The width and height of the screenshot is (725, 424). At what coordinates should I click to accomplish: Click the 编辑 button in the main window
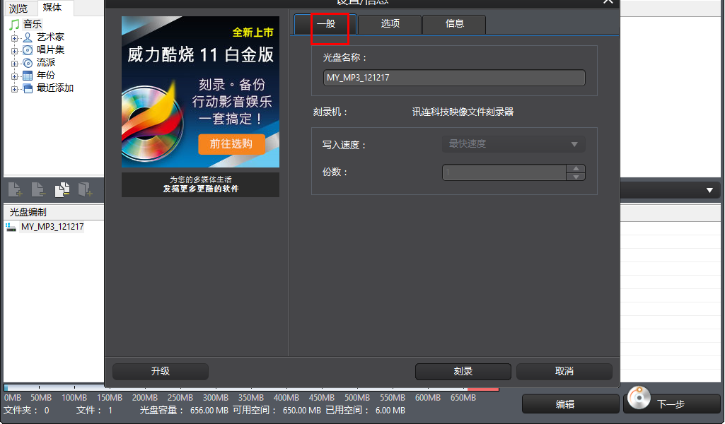(x=570, y=404)
